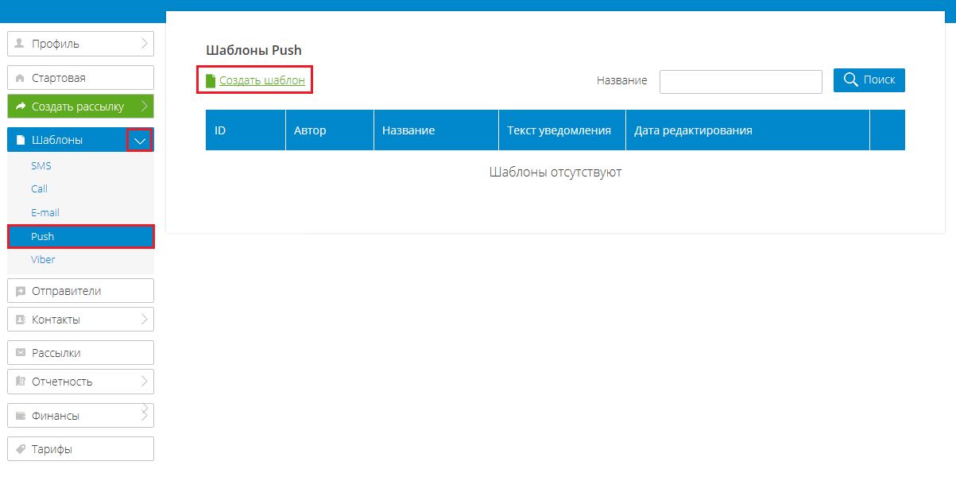Expand the Профиль menu arrow
This screenshot has width=956, height=477.
(x=144, y=43)
